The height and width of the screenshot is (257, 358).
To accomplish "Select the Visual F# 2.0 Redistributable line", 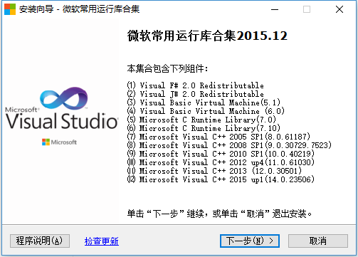I will tap(196, 85).
